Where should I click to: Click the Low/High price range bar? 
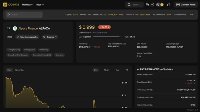pyautogui.click(x=107, y=37)
